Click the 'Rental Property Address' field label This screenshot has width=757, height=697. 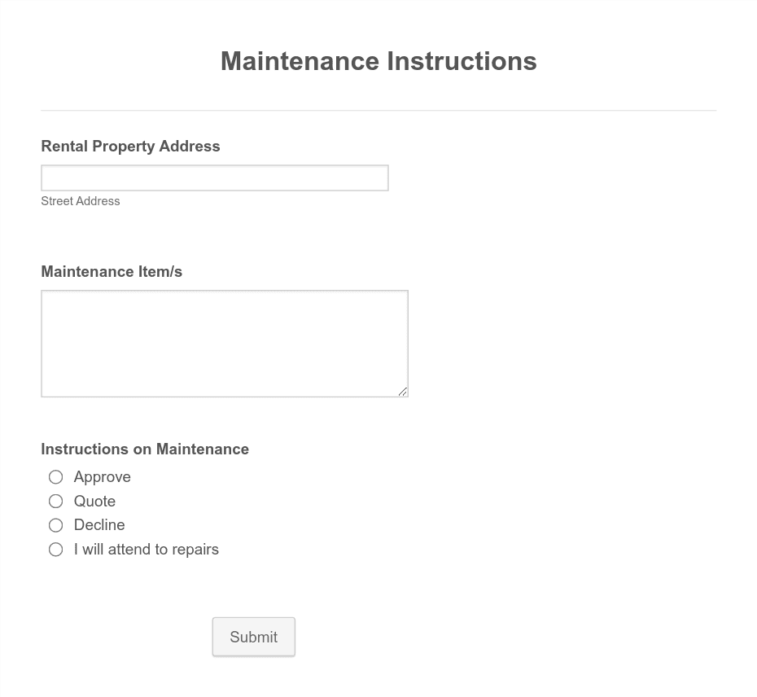[130, 146]
